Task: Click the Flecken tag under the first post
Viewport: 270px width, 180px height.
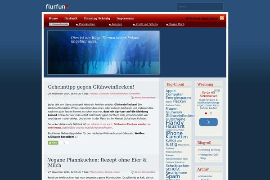Action: 94,94
